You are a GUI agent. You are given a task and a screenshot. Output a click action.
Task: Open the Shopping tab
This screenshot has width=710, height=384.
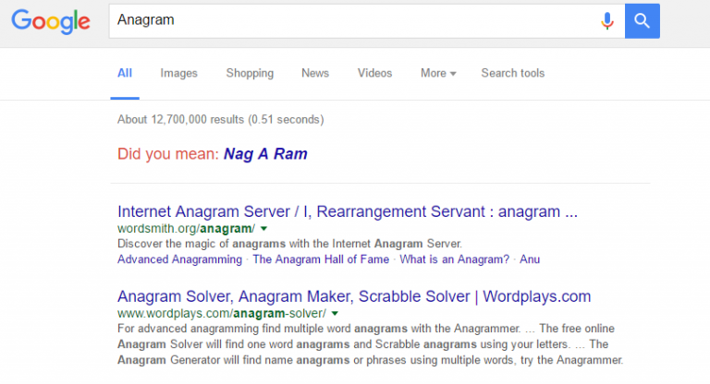pyautogui.click(x=250, y=73)
